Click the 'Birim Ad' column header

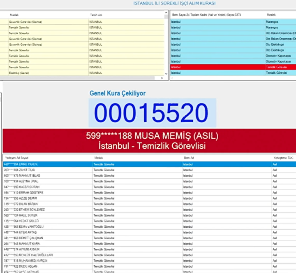[x=189, y=158]
